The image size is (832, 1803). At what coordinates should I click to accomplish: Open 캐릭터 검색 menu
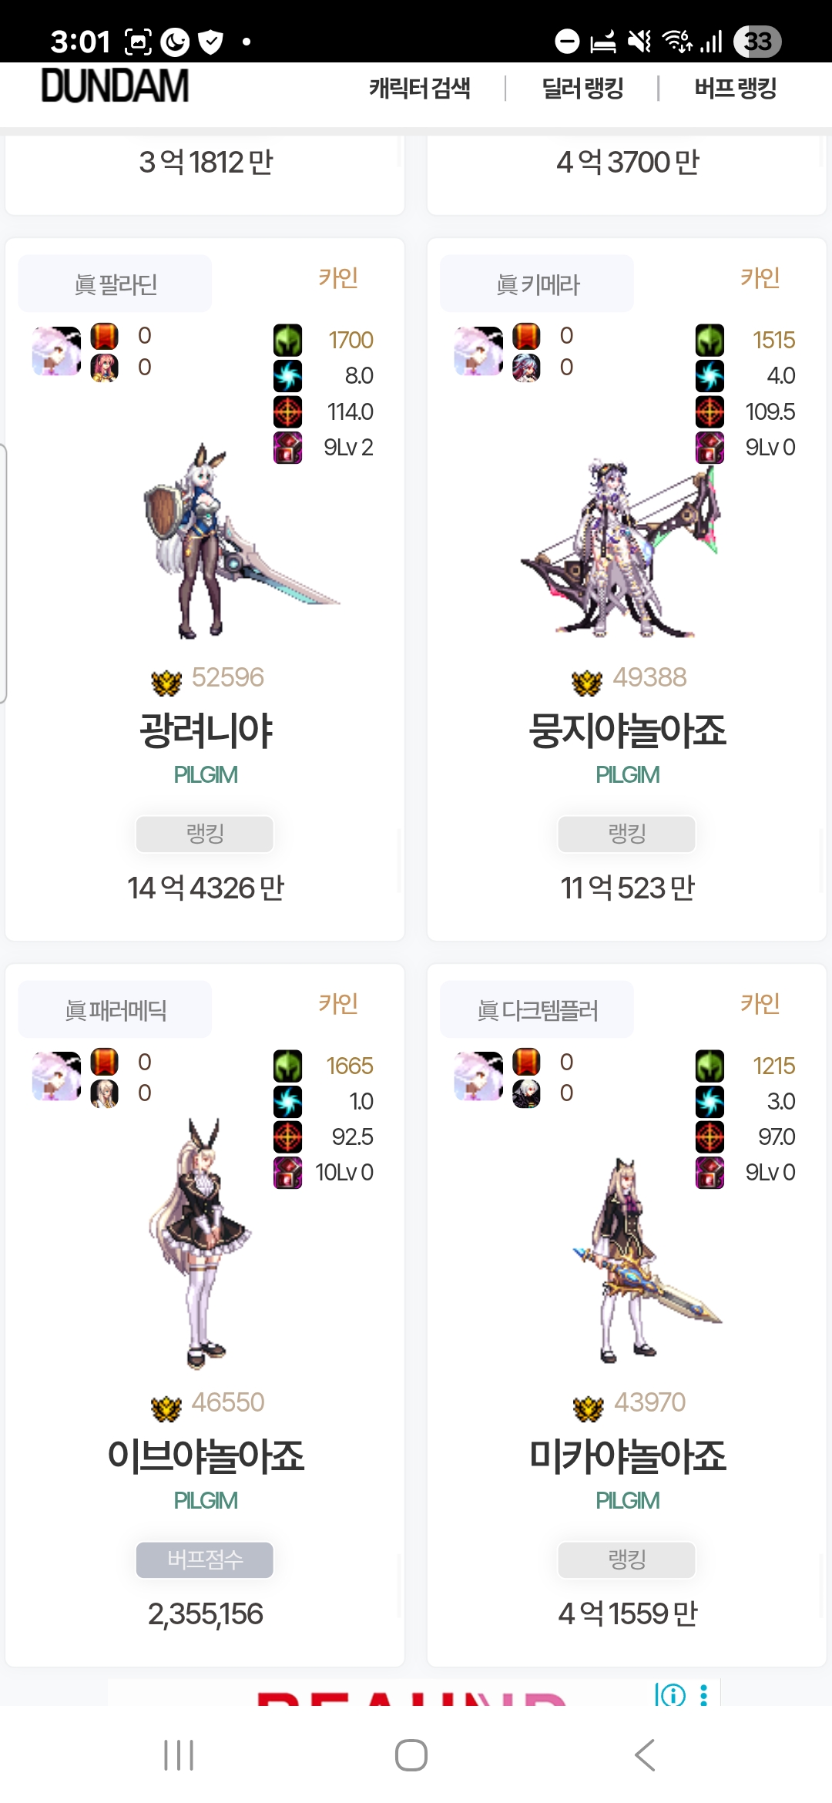pos(420,88)
